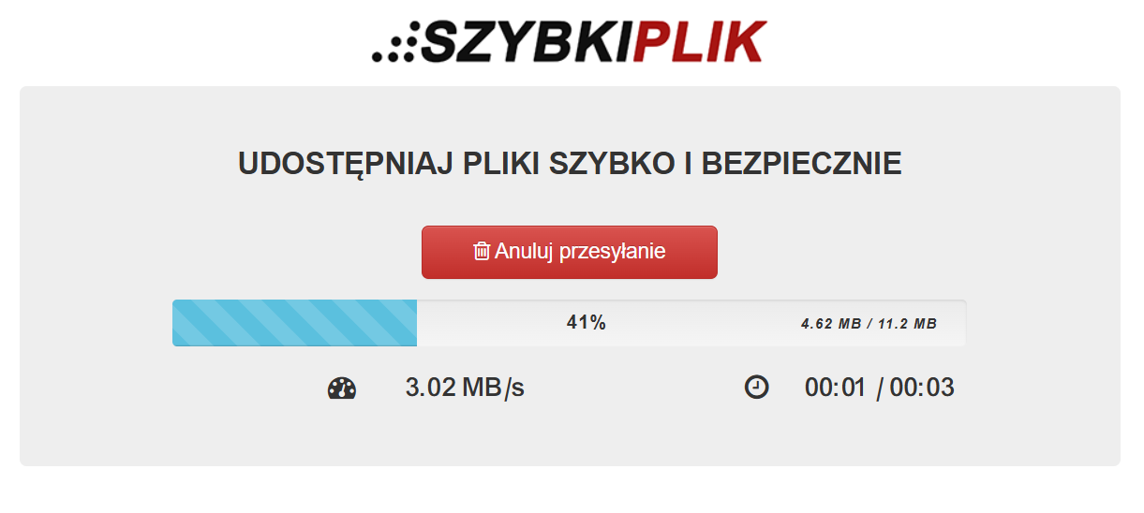Click the red PLIK logo text
Viewport: 1144px width, 513px height.
[699, 41]
